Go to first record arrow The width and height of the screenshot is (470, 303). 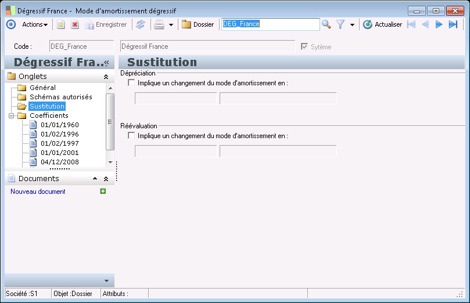411,24
